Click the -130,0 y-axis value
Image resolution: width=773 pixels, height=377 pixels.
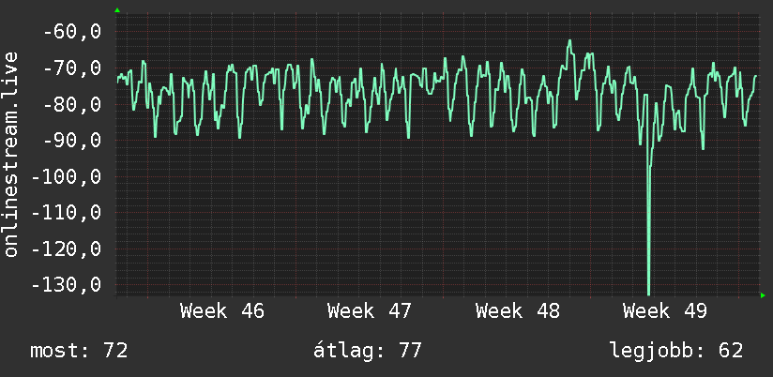pyautogui.click(x=66, y=285)
